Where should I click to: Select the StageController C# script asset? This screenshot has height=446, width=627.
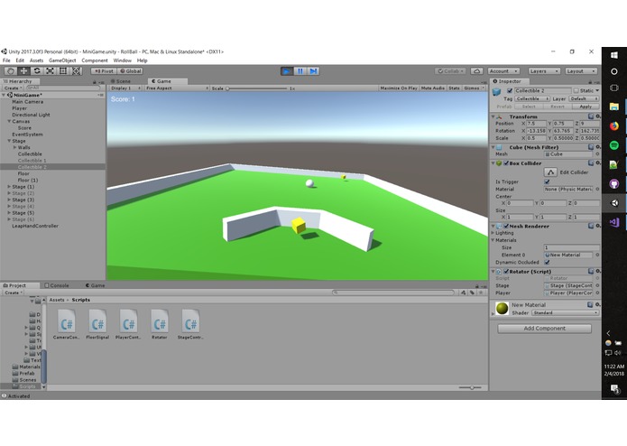190,323
